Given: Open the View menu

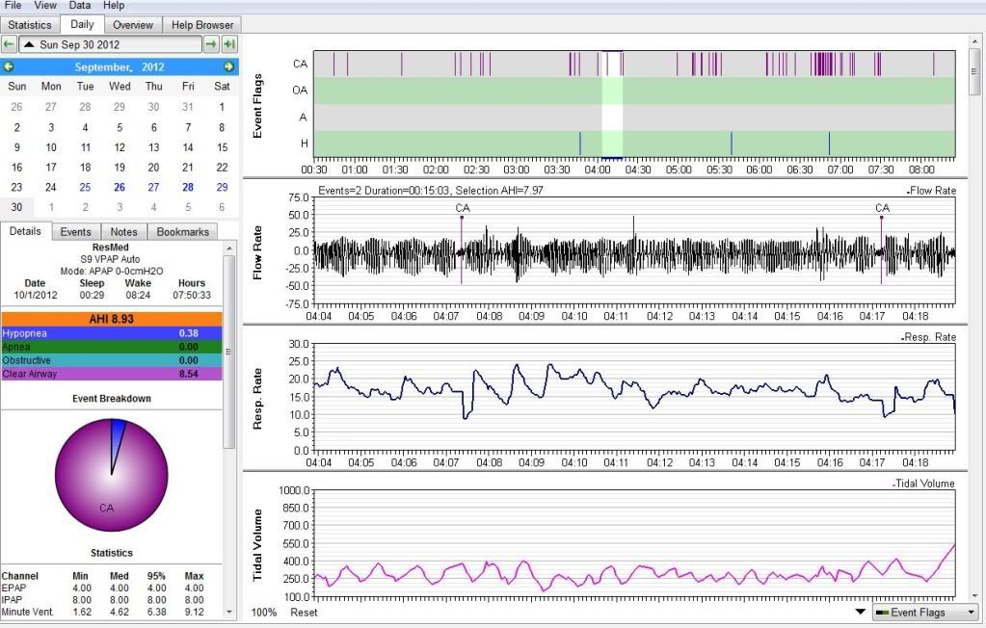Looking at the screenshot, I should tap(45, 5).
